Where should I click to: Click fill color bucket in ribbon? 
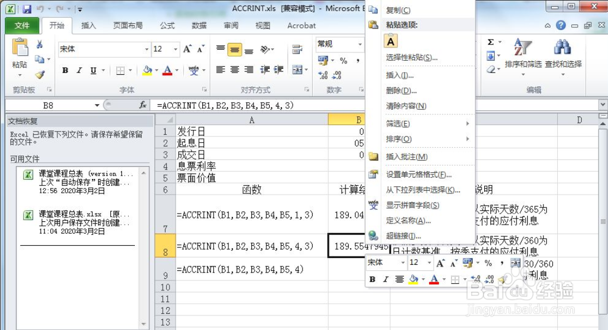pyautogui.click(x=147, y=71)
